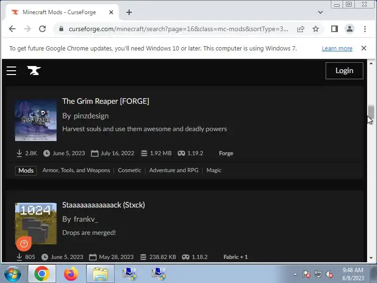
Task: Open the Magic category link
Action: tap(214, 170)
